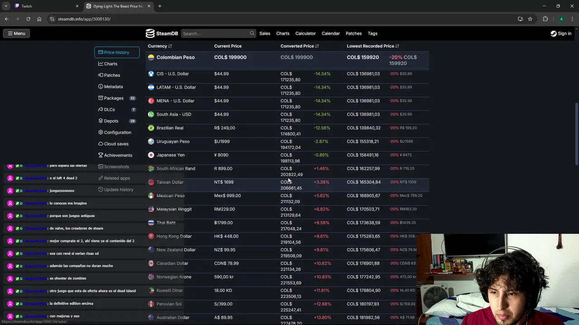Screen dimensions: 579x325
Task: Click the MENA - U.S. Dollar flag icon
Action: click(151, 101)
